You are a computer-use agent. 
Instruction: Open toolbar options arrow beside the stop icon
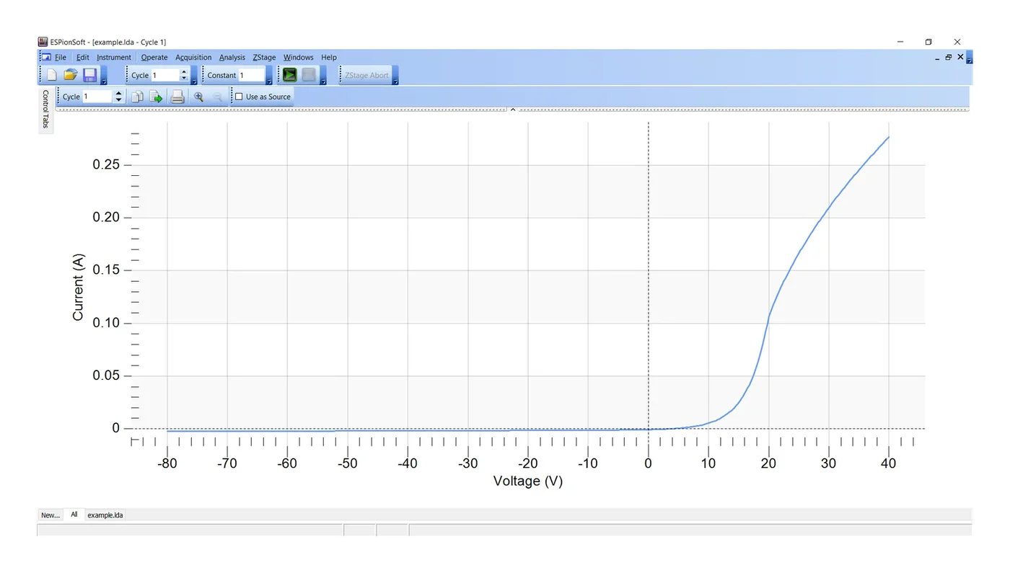[x=323, y=76]
